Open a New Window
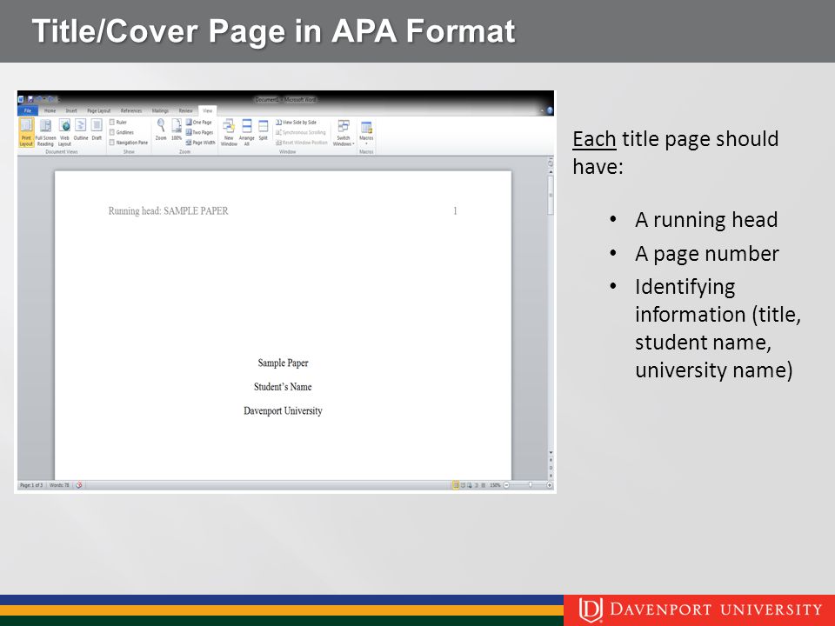This screenshot has width=835, height=626. 229,132
